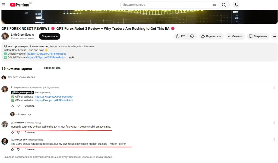Dislike the pinned @littlegreeneyes comment
The width and height of the screenshot is (278, 163).
click(18, 106)
